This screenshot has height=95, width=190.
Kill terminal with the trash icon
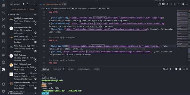point(180,69)
